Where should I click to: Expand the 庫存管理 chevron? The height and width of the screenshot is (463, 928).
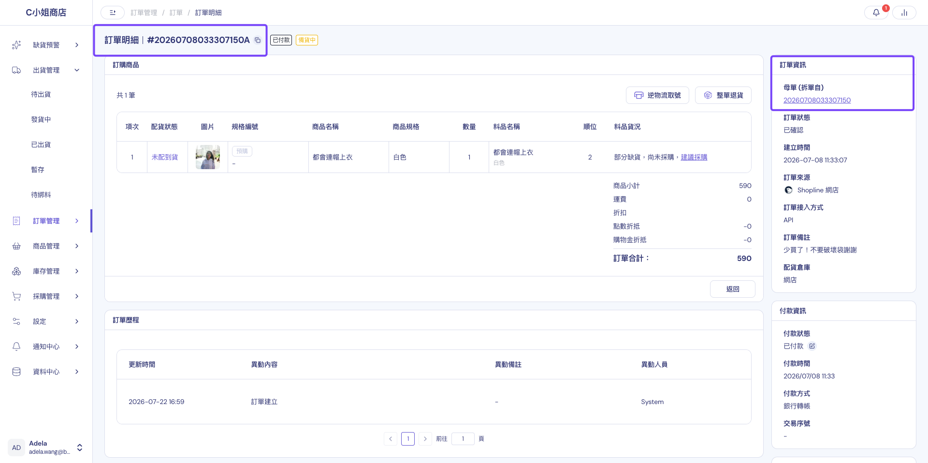pyautogui.click(x=77, y=271)
